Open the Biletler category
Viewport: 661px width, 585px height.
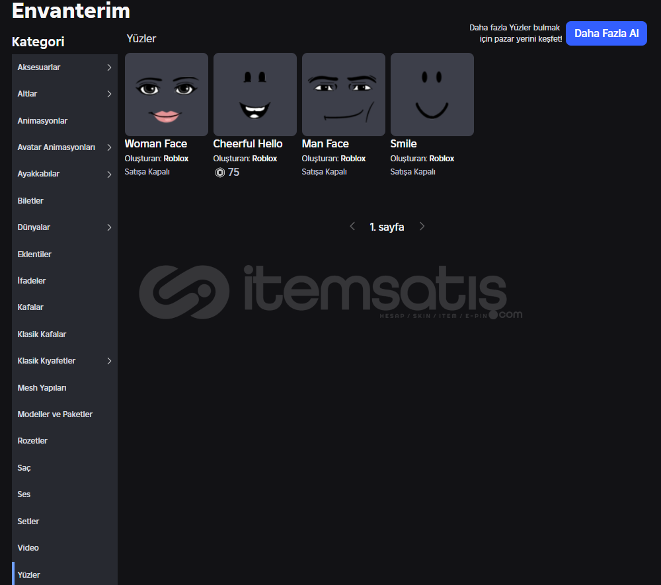(x=65, y=201)
